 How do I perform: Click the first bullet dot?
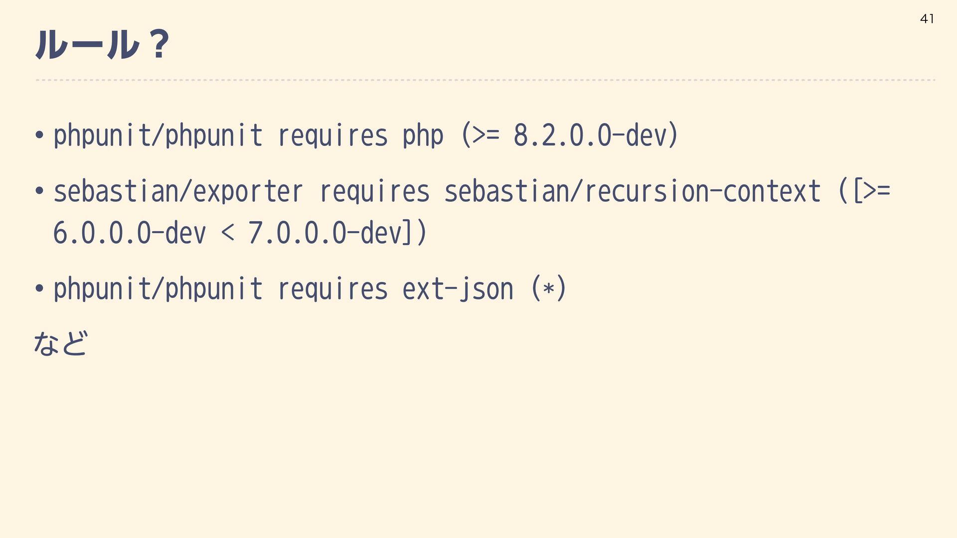[x=39, y=135]
